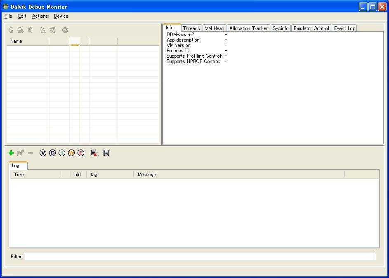Open the Event Log tab

[344, 28]
